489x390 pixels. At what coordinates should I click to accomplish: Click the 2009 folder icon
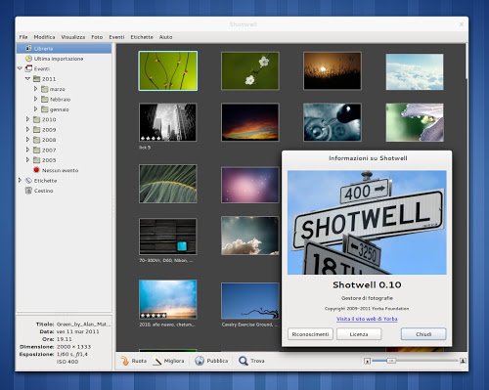(37, 129)
